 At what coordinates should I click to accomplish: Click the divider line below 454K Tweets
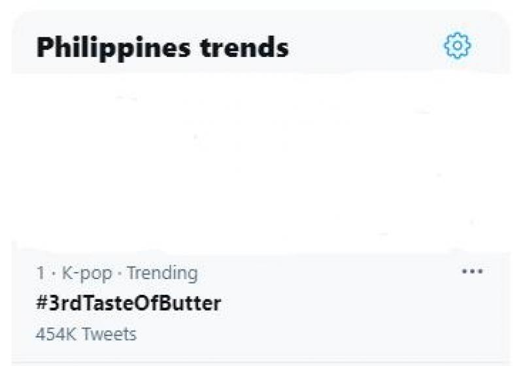pos(261,360)
